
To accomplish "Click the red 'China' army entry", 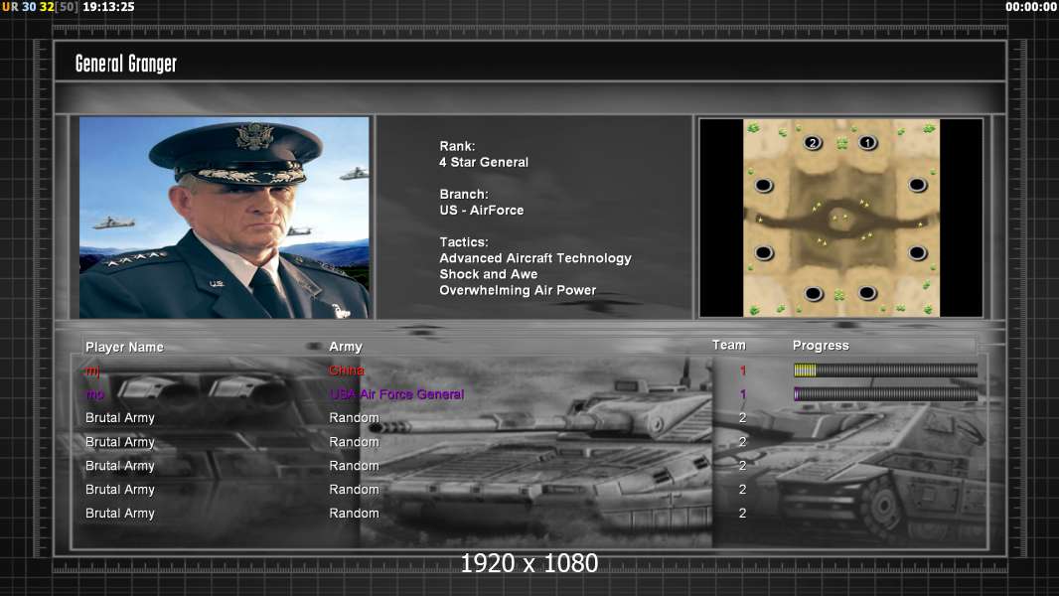I will pyautogui.click(x=347, y=370).
